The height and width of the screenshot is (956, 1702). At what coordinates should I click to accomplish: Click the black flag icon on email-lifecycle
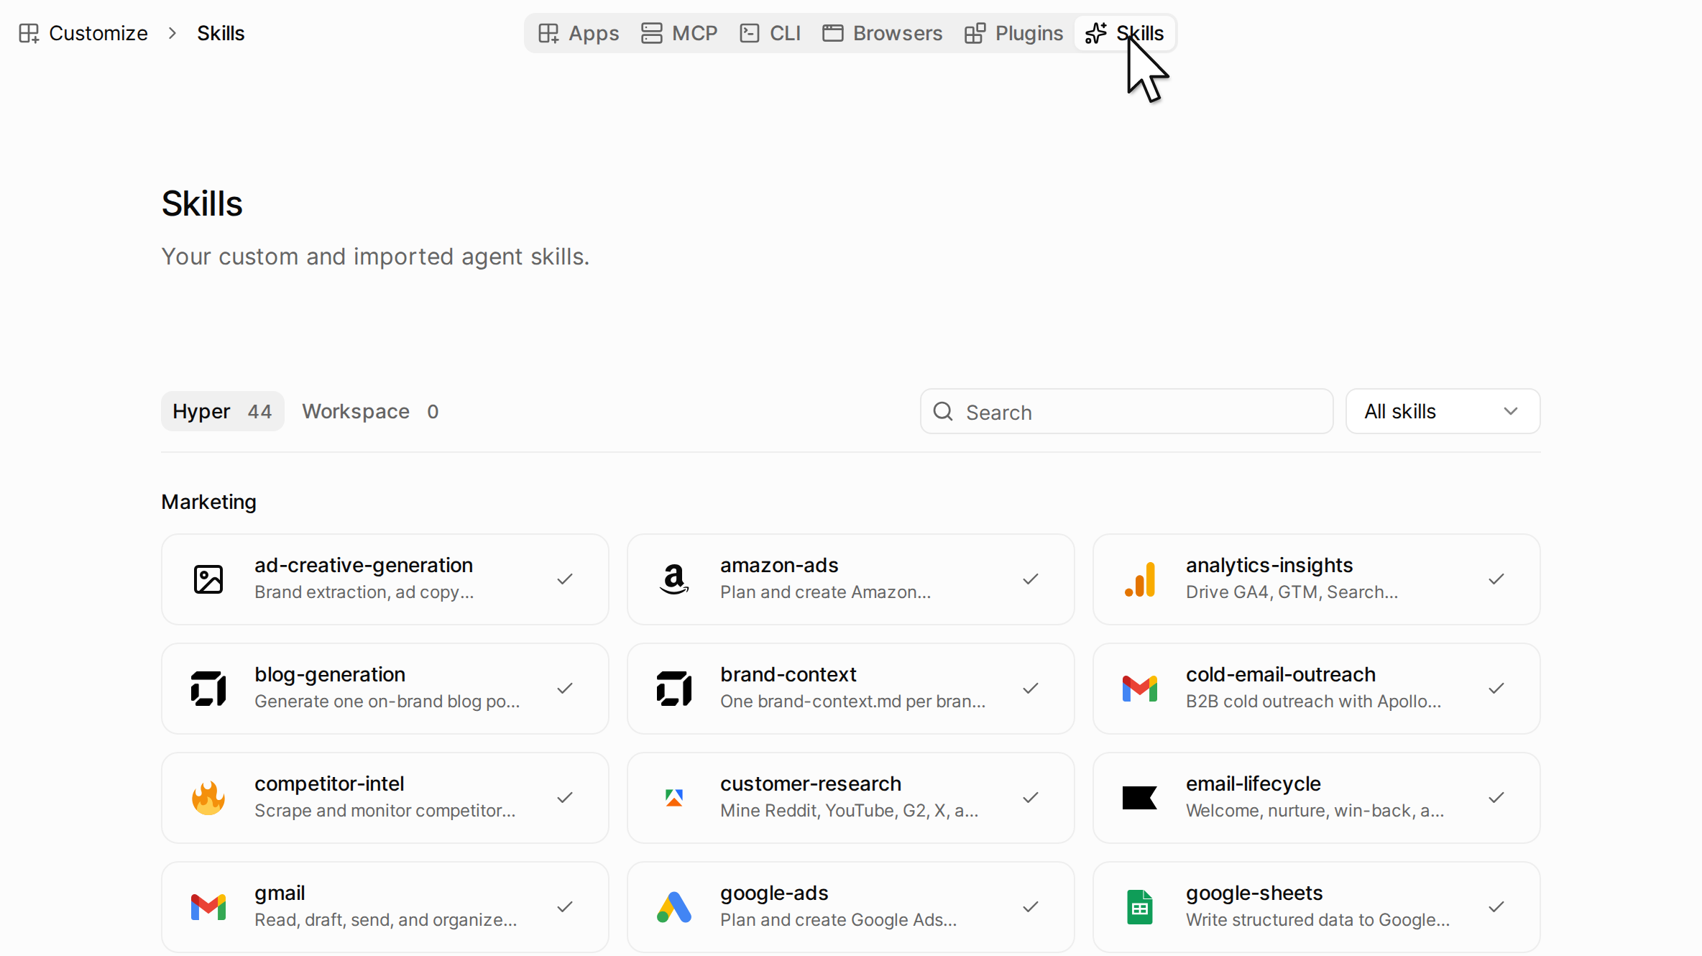coord(1140,798)
